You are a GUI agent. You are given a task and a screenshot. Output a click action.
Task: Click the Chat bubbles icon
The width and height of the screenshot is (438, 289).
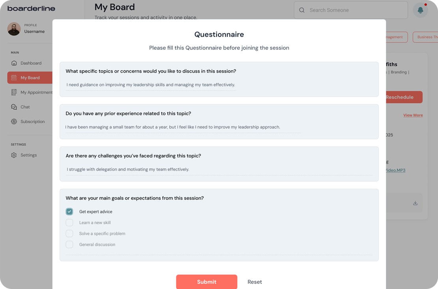point(14,107)
